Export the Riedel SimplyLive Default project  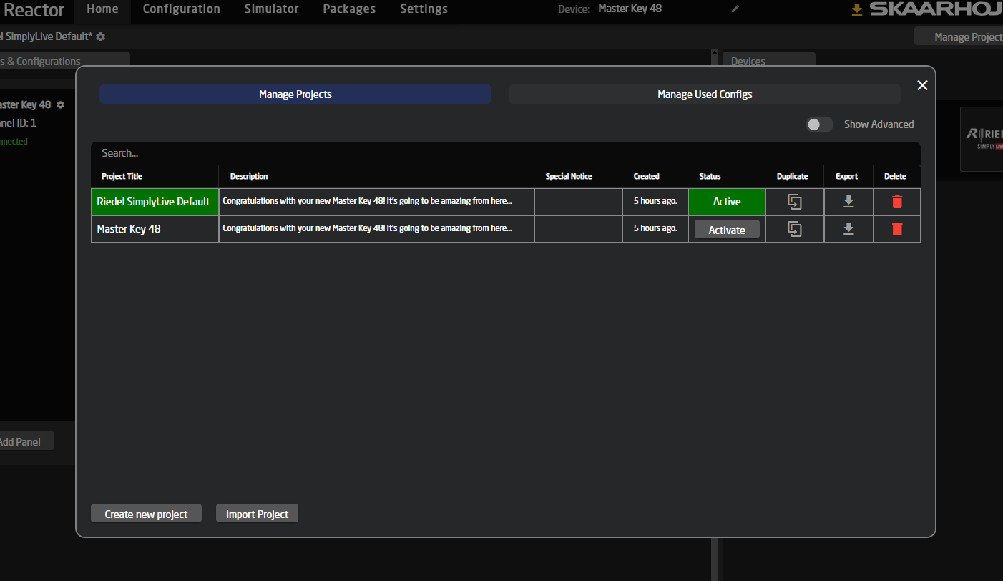coord(848,202)
